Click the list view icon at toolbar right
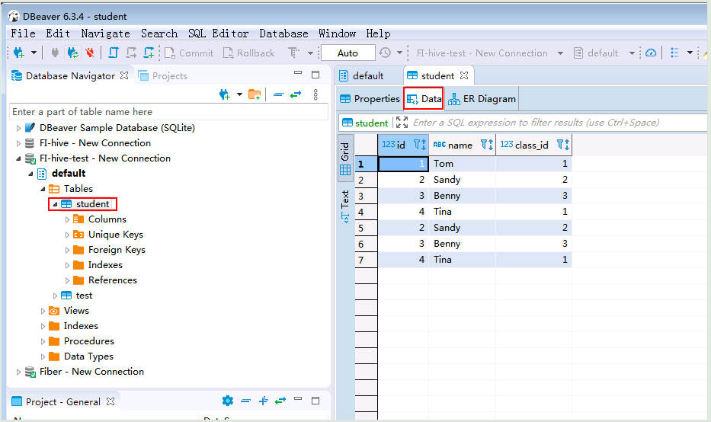 pyautogui.click(x=674, y=53)
